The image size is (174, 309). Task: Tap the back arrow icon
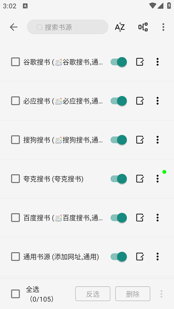click(x=14, y=27)
